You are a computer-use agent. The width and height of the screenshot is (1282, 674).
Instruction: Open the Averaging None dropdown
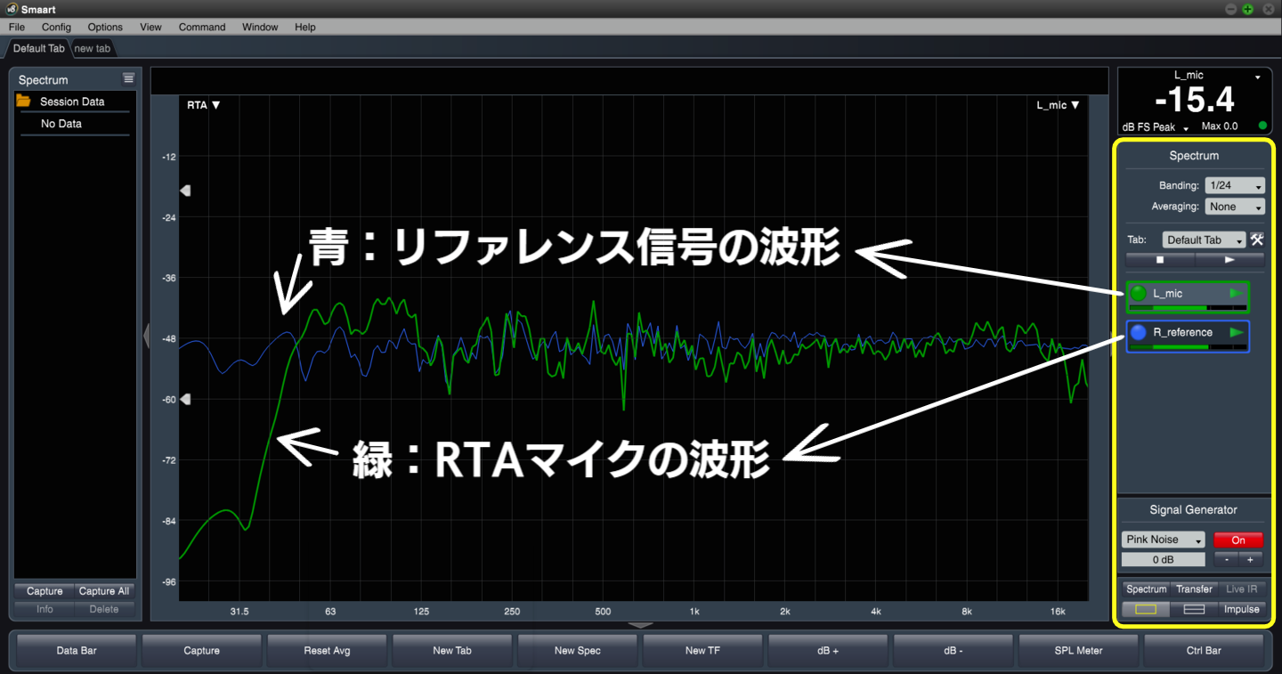[x=1234, y=207]
